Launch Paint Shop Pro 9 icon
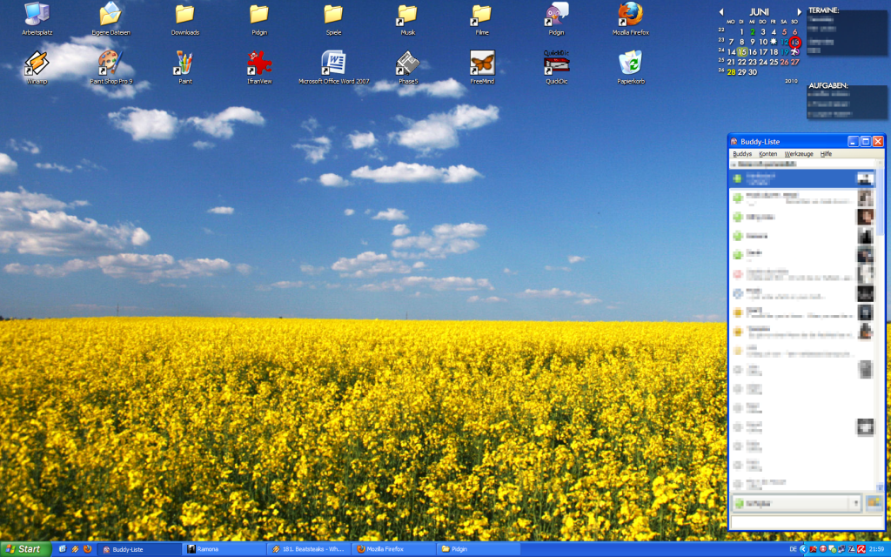Image resolution: width=891 pixels, height=557 pixels. pyautogui.click(x=111, y=64)
